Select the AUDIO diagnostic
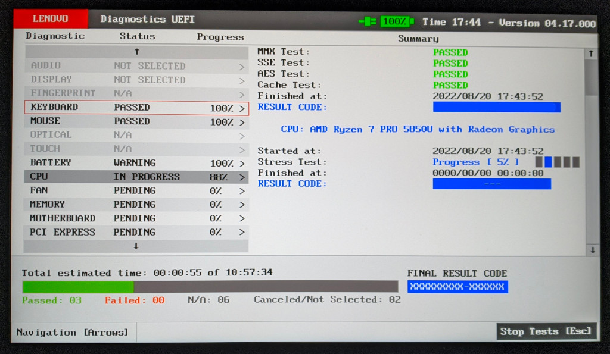610x354 pixels. [x=136, y=65]
